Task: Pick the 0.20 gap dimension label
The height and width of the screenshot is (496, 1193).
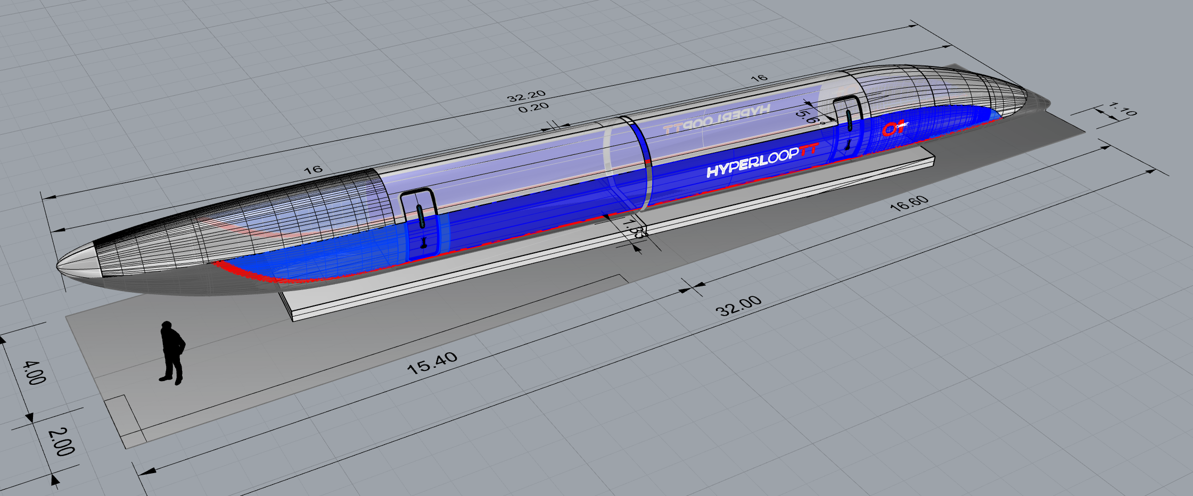Action: coord(533,108)
